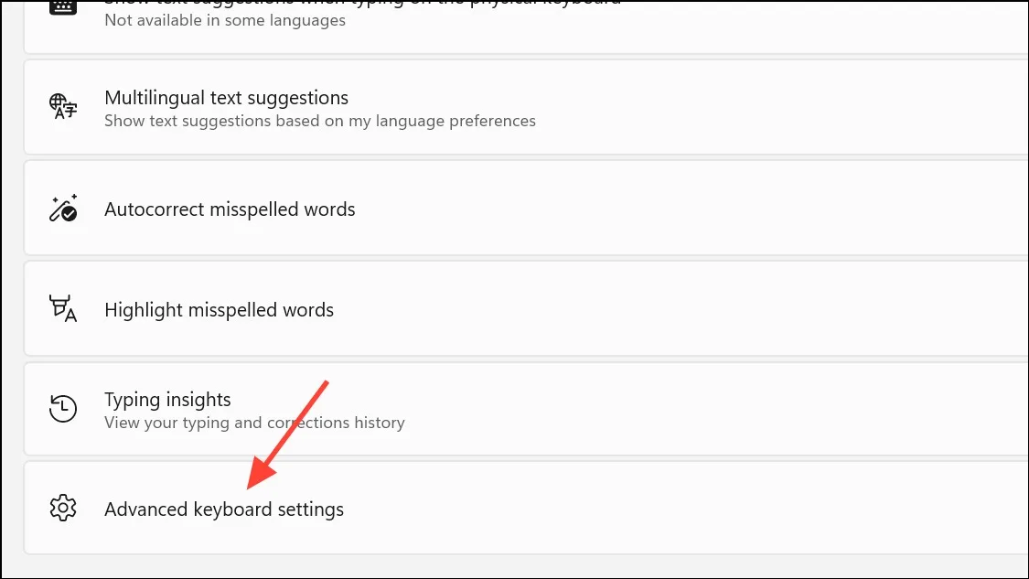
Task: Select the Autocorrect misspelled words label
Action: [x=230, y=209]
